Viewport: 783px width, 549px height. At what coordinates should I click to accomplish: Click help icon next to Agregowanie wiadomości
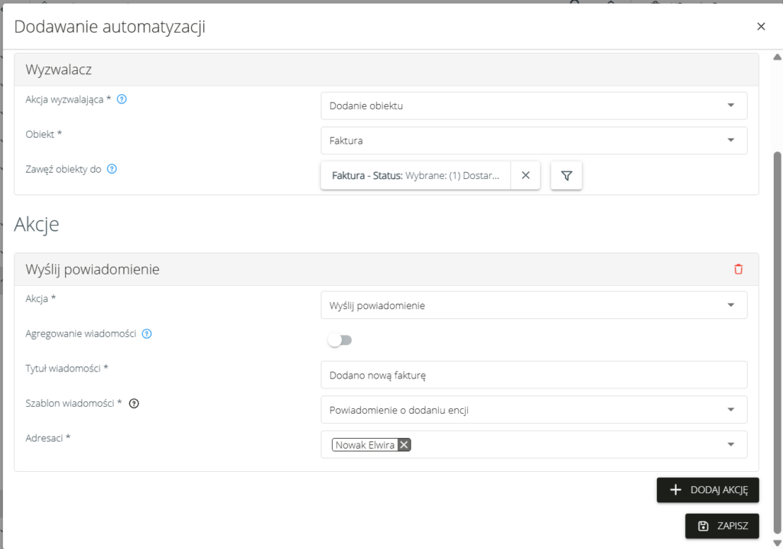pyautogui.click(x=147, y=333)
